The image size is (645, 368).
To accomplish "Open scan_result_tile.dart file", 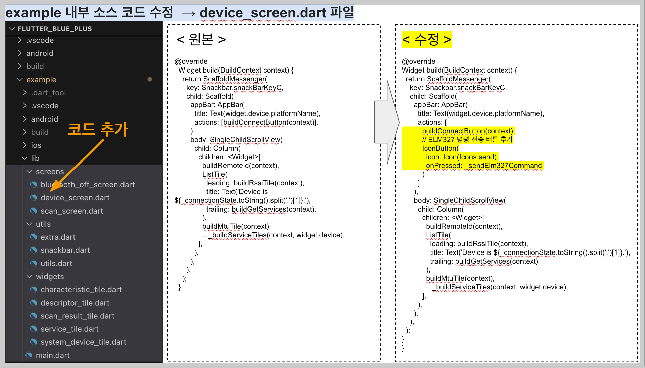I will coord(78,316).
